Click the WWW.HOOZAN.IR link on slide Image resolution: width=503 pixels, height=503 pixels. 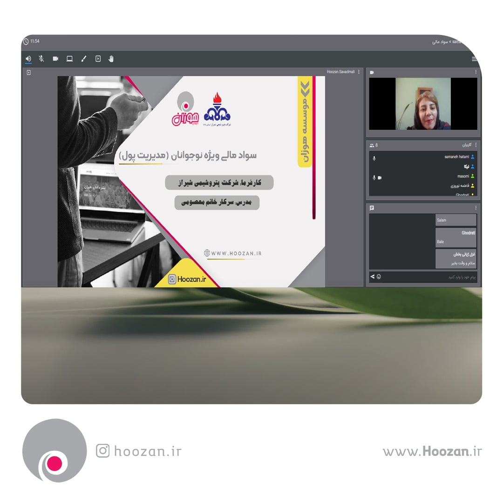[x=233, y=253]
